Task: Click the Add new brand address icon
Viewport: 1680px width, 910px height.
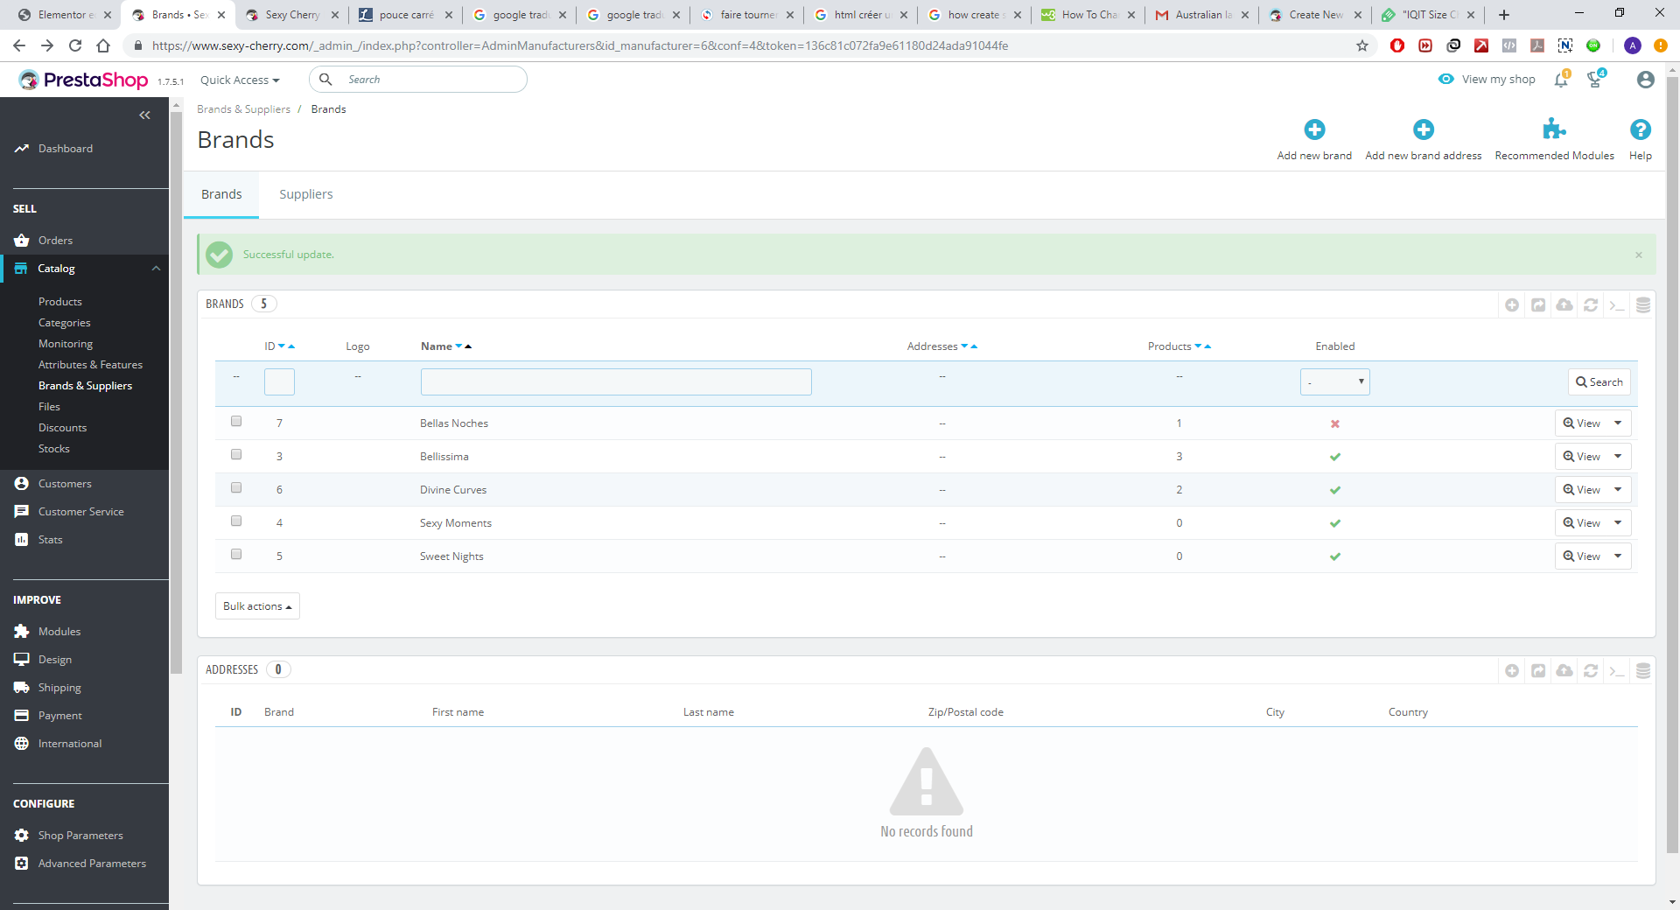Action: [x=1424, y=129]
